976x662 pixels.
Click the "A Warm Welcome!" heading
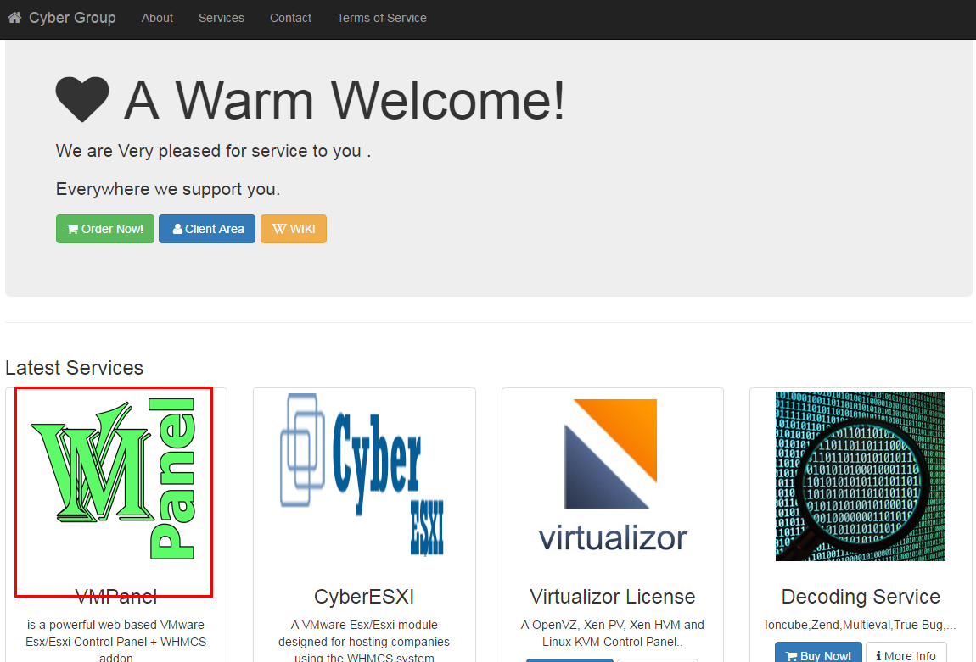(310, 100)
